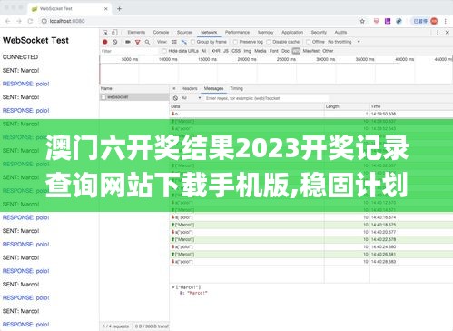The height and width of the screenshot is (331, 453).
Task: Switch to the Console tab
Action: (161, 32)
